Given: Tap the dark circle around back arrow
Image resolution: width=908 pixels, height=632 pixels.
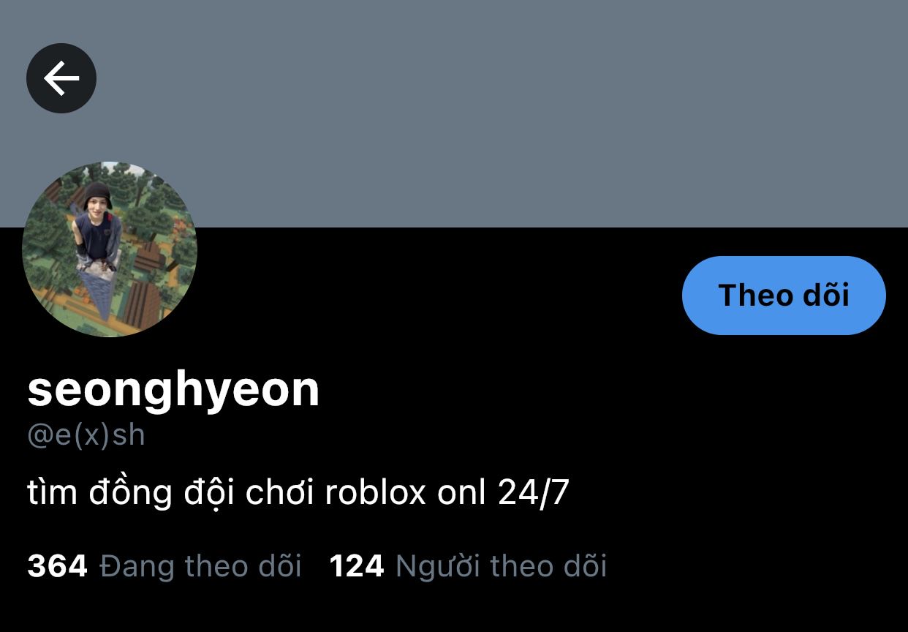Looking at the screenshot, I should (x=61, y=78).
